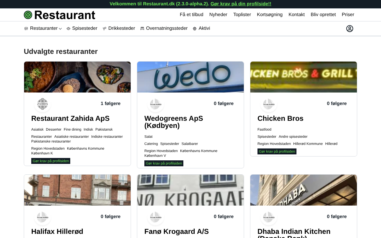The height and width of the screenshot is (238, 381).
Task: Click the Pakistanske restauranter tag
Action: pos(51,141)
